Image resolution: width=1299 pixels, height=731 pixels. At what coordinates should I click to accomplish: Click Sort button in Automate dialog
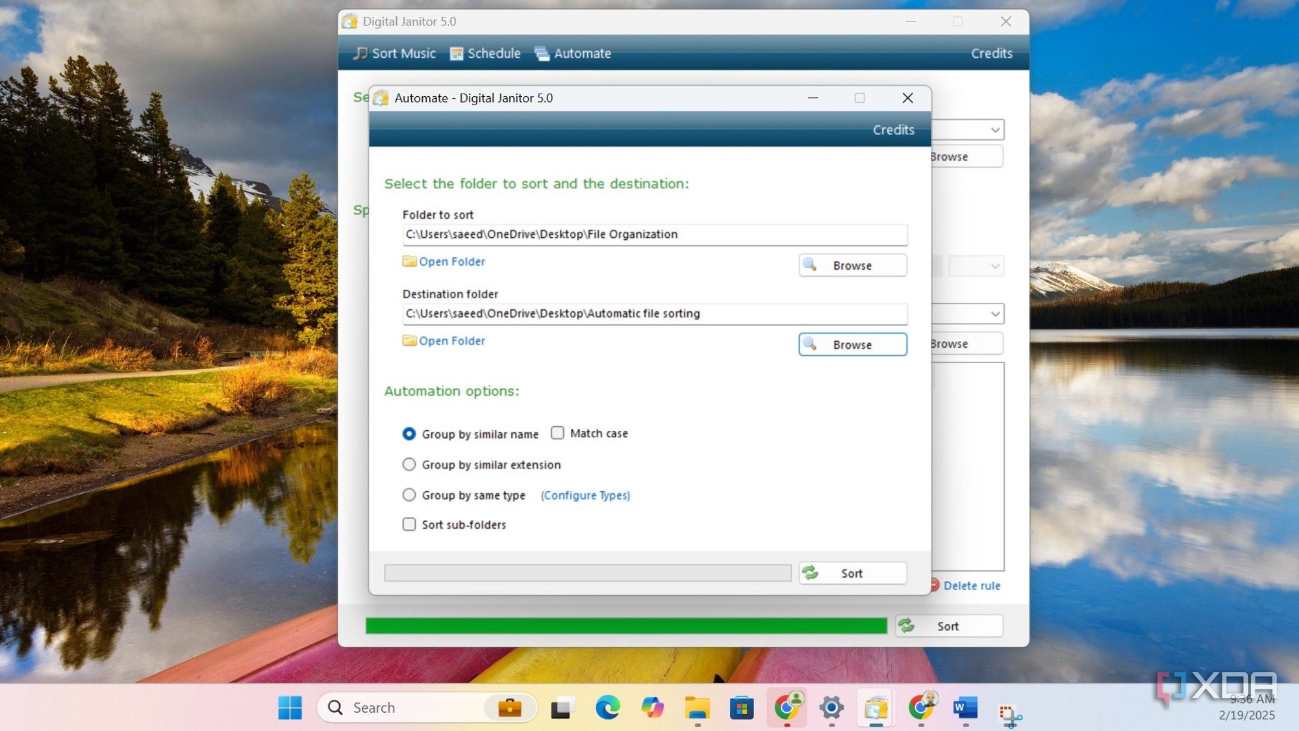(x=852, y=573)
